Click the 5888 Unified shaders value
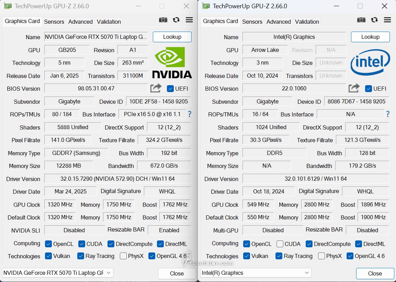 click(x=73, y=127)
